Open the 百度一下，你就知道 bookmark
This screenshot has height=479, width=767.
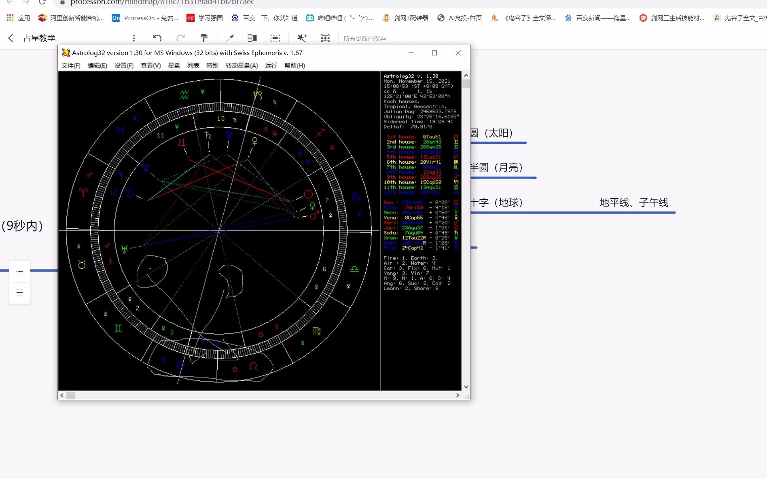264,18
